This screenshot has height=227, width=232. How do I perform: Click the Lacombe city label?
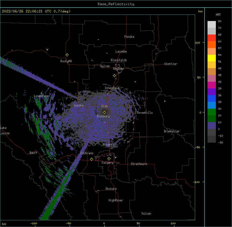121,51
